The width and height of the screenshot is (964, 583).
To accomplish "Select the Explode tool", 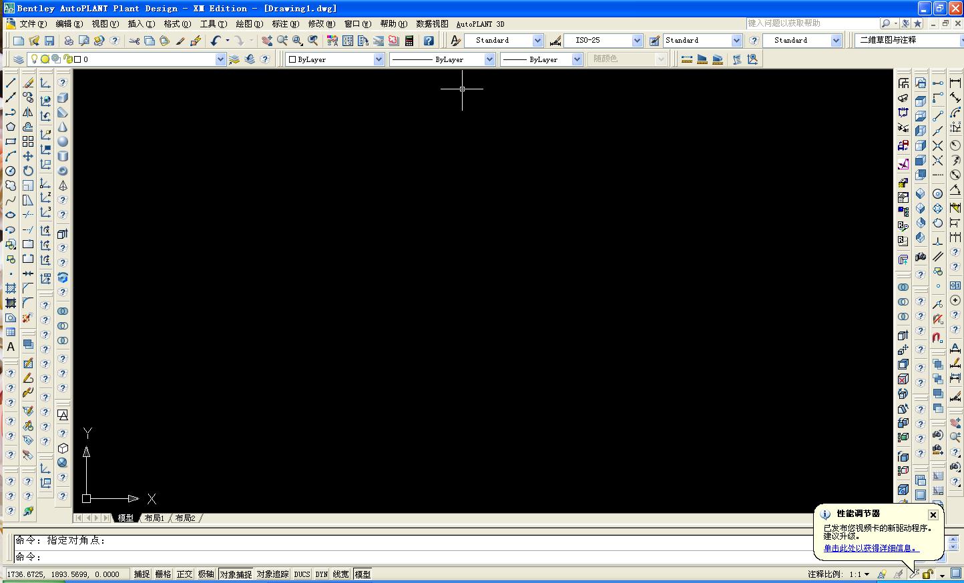I will [28, 318].
